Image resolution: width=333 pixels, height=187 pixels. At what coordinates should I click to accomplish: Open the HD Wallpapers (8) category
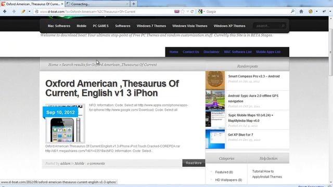pos(228,180)
